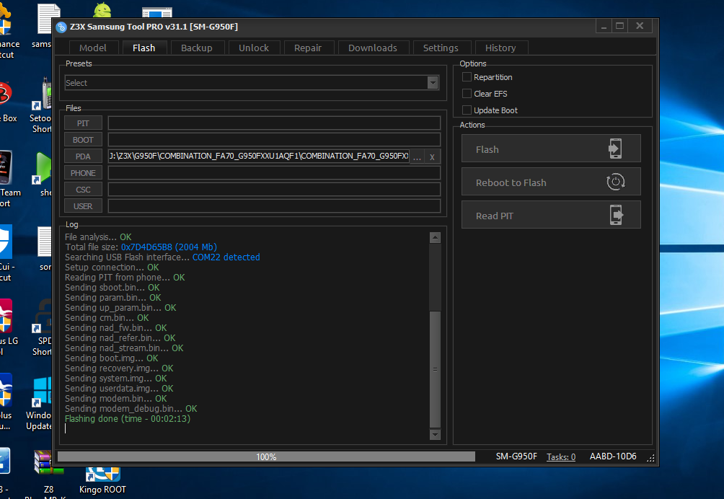Close the Z3X Samsung Tool window
724x499 pixels.
tap(640, 26)
